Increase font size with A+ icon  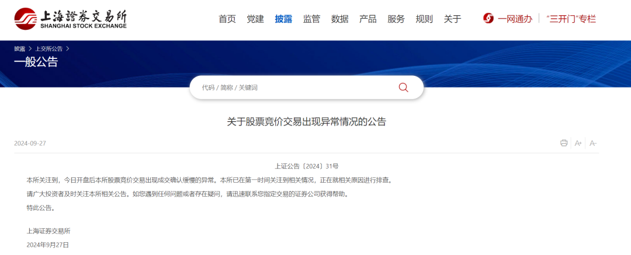tap(578, 143)
